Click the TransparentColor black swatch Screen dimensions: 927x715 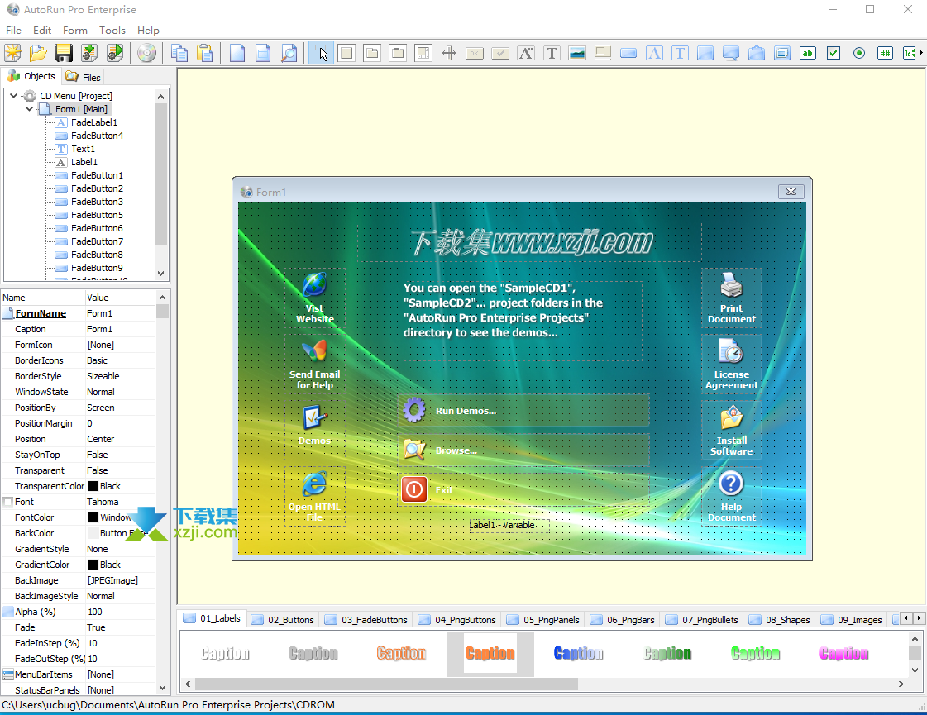(93, 486)
